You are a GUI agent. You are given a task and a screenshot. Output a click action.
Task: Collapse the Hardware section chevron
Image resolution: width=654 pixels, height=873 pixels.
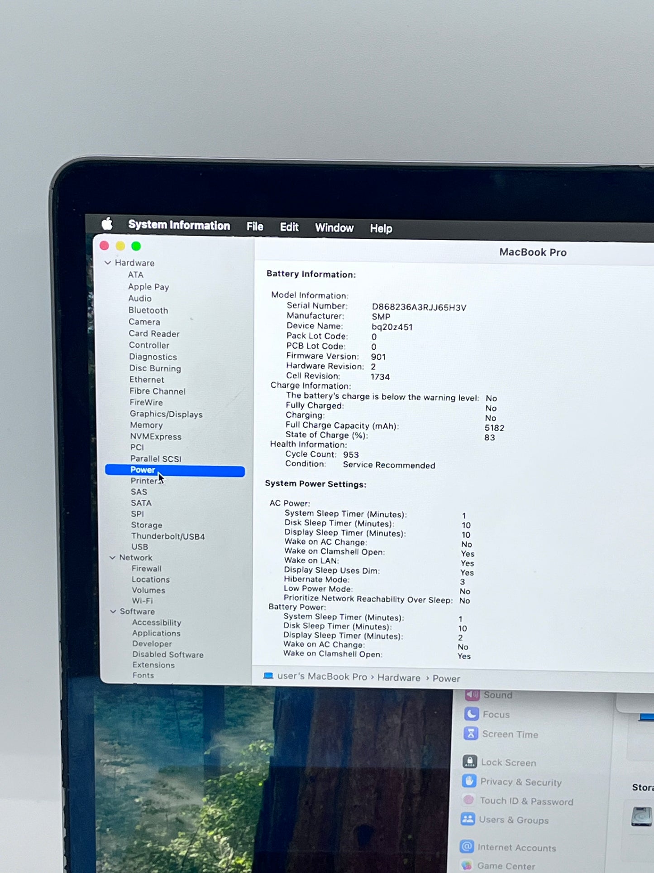click(108, 263)
